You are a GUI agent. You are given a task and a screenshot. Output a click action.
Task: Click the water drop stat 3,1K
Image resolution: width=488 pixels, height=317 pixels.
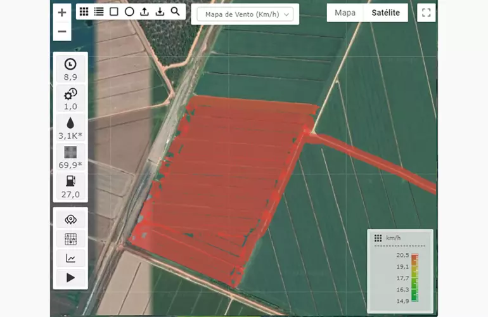pos(70,127)
